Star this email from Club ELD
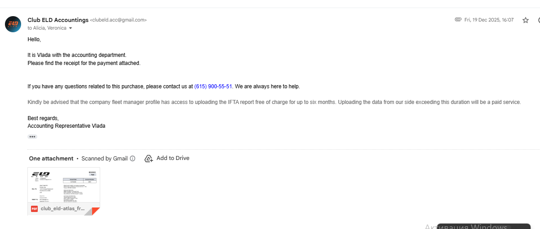 click(526, 20)
